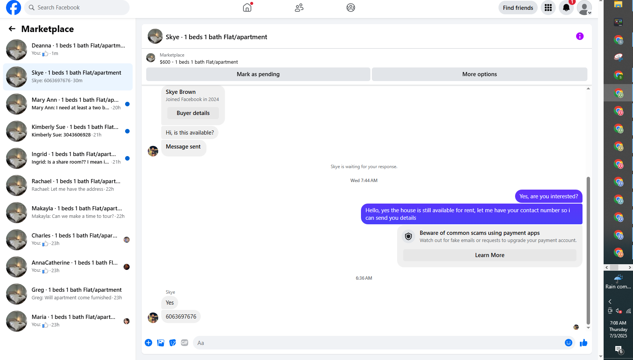Open the apps menu grid icon

coord(548,8)
